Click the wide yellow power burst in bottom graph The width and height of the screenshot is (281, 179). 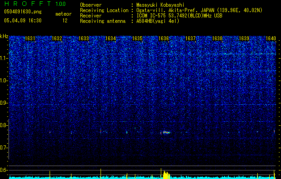click(166, 175)
